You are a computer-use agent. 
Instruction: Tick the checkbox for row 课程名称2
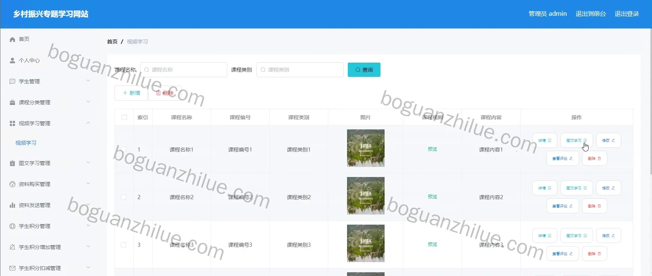(x=124, y=197)
